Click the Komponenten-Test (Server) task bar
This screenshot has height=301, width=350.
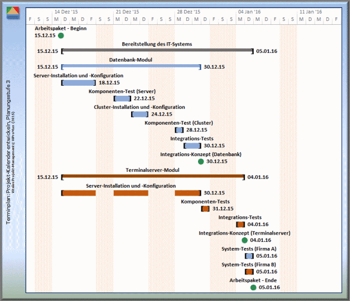[122, 99]
